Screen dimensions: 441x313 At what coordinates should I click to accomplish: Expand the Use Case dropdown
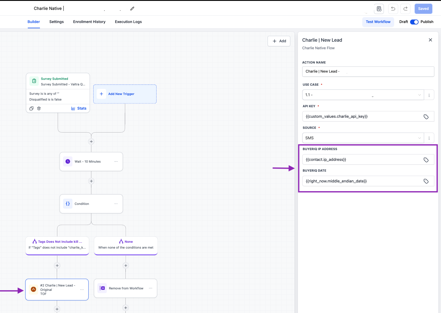pyautogui.click(x=363, y=95)
